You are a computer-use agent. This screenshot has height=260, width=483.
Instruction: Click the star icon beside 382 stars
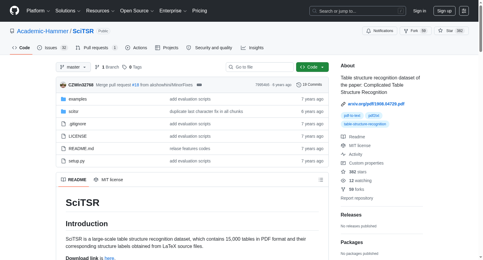pos(343,172)
